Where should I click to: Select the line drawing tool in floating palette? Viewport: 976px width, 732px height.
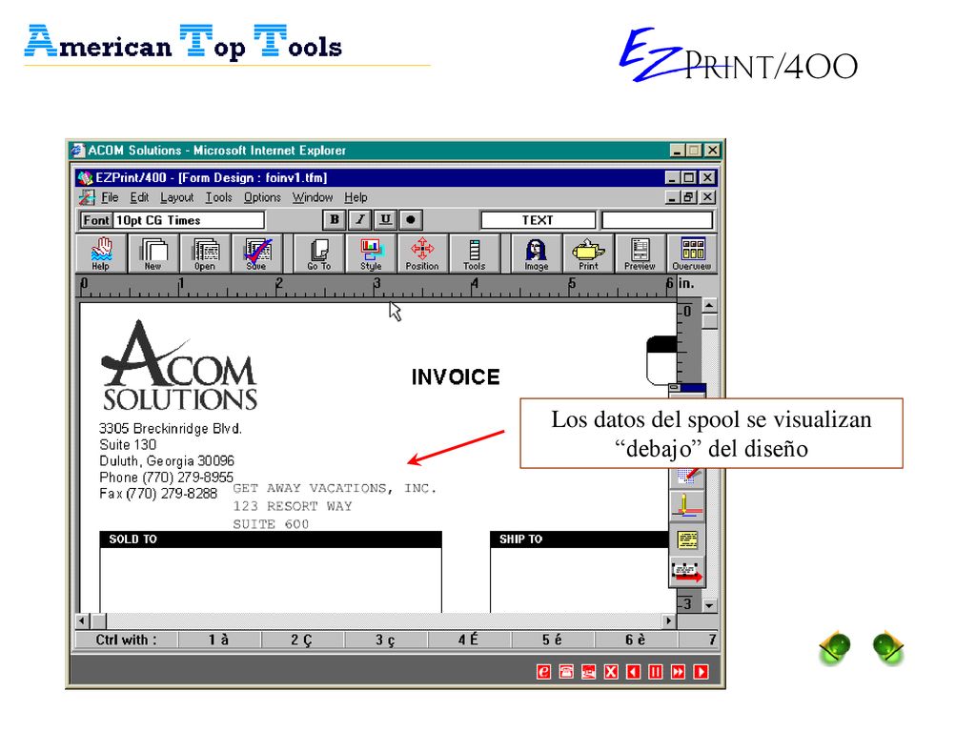click(x=687, y=505)
